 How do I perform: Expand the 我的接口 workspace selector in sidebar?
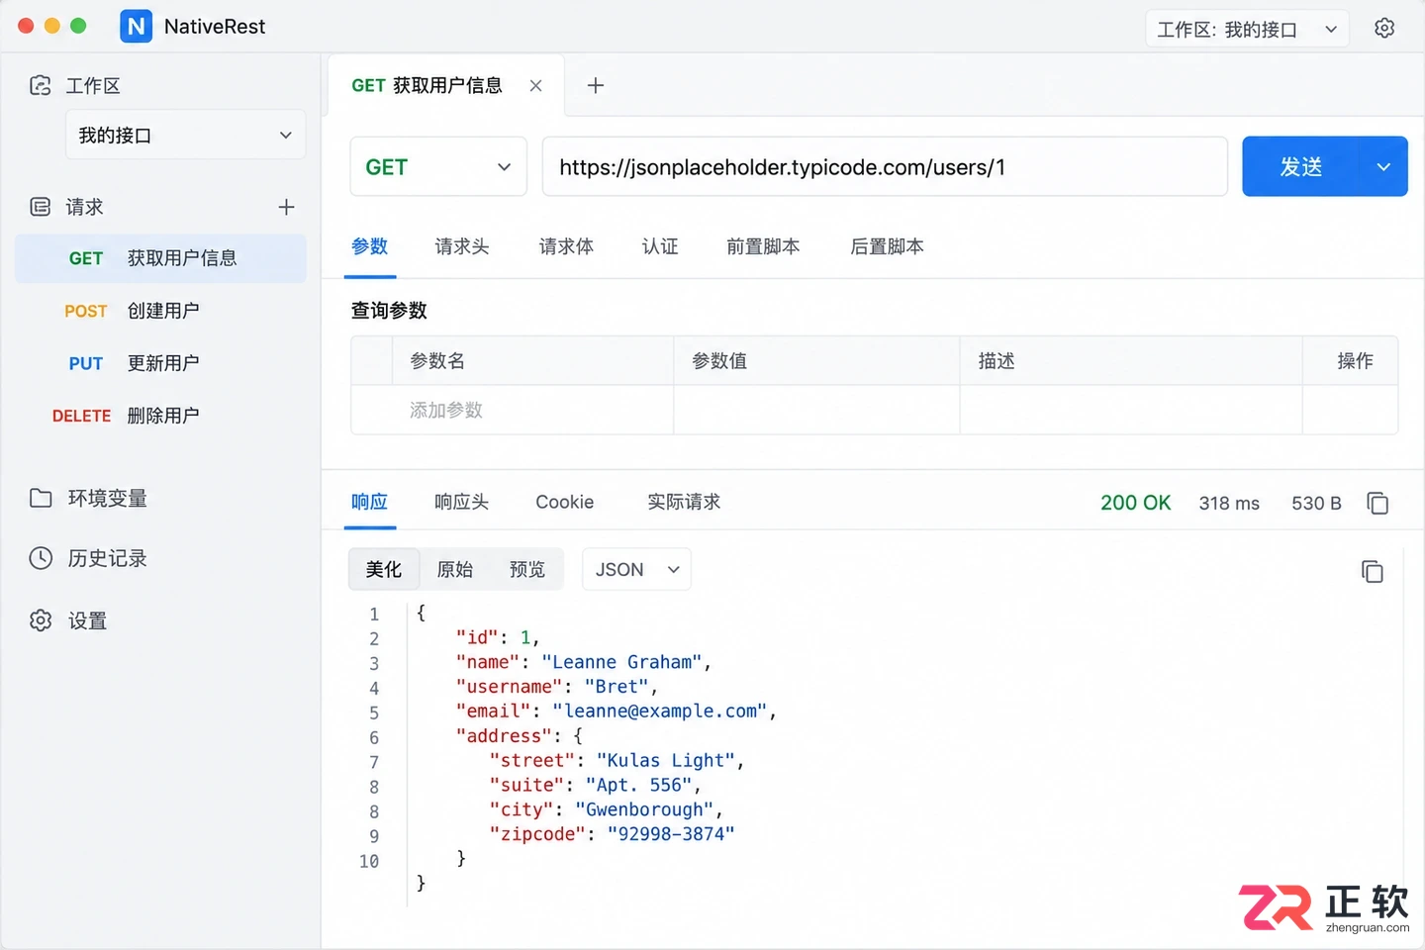tap(185, 135)
